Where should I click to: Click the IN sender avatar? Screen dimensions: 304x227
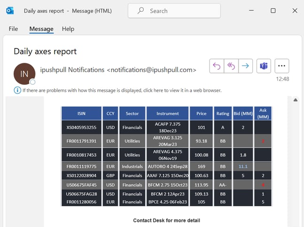[24, 73]
